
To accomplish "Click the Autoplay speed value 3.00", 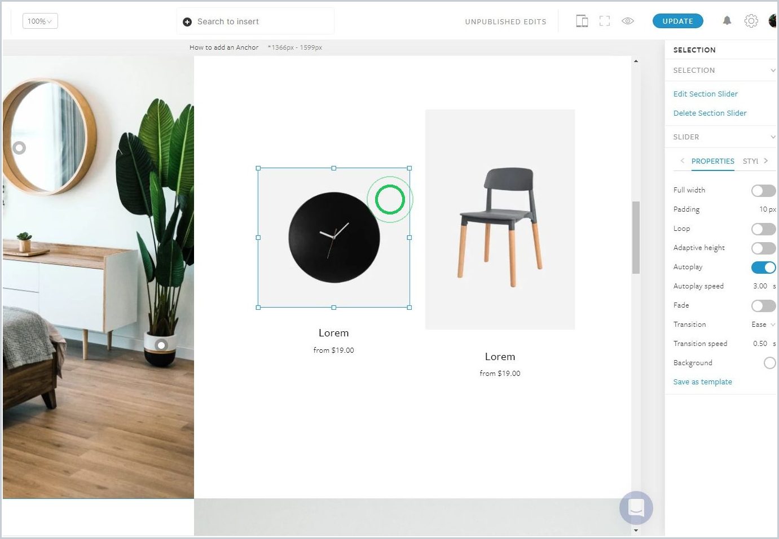I will (760, 286).
